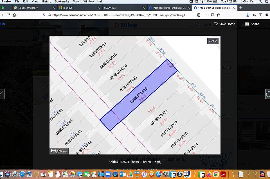This screenshot has width=270, height=179.
Task: Open Photos app in the Dock
Action: [x=72, y=174]
